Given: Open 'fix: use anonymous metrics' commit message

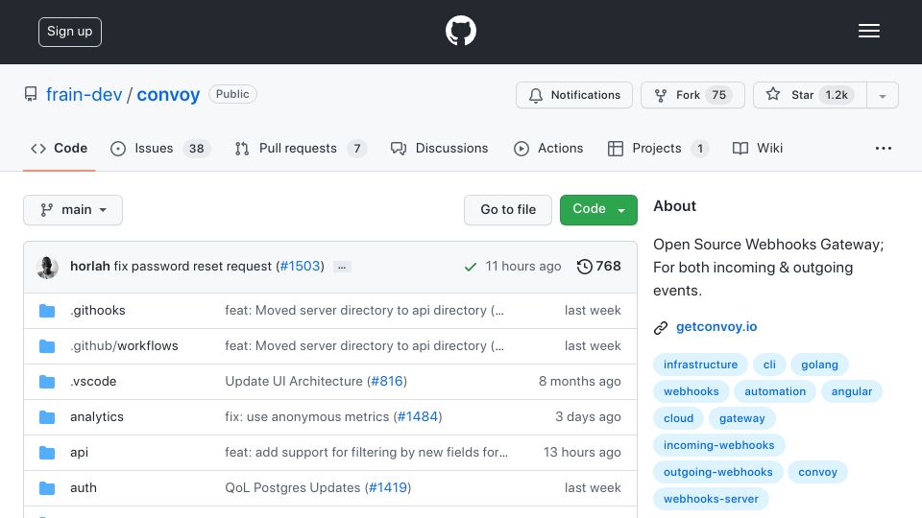Looking at the screenshot, I should point(307,416).
